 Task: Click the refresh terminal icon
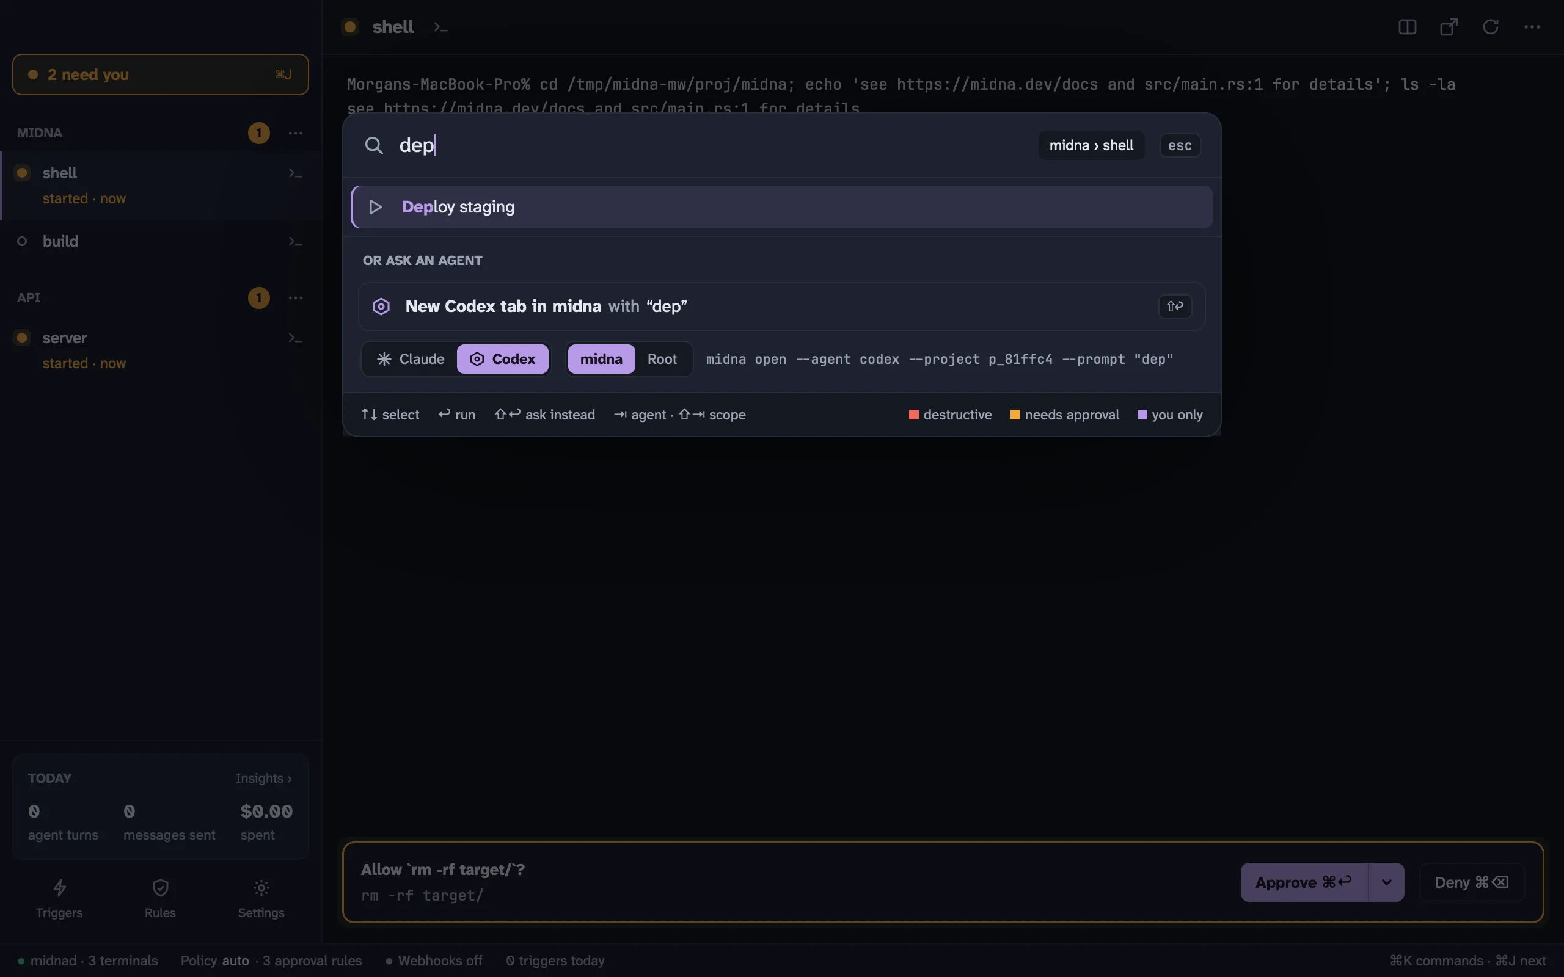[x=1490, y=27]
